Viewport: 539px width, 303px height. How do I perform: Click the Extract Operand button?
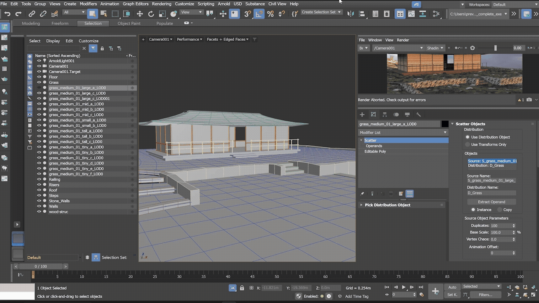[491, 202]
